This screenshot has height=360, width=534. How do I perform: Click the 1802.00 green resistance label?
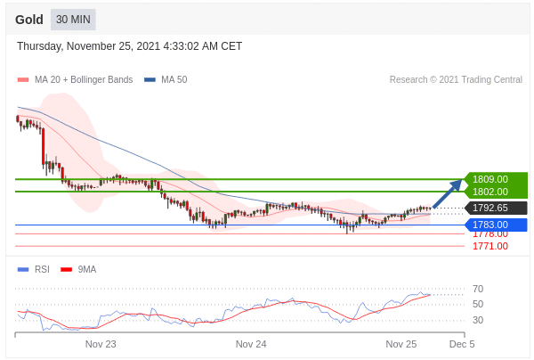click(490, 192)
